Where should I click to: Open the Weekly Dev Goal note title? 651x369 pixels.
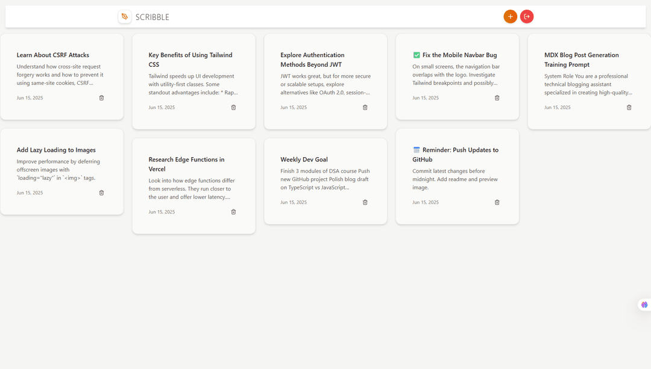coord(304,160)
